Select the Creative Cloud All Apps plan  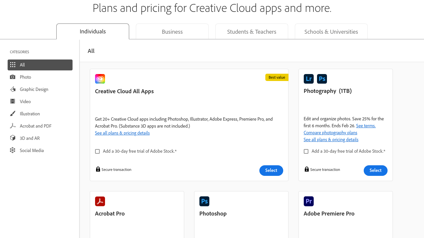tap(271, 171)
